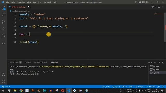The image size is (166, 93).
Task: Show hidden system tray icons
Action: 134,91
